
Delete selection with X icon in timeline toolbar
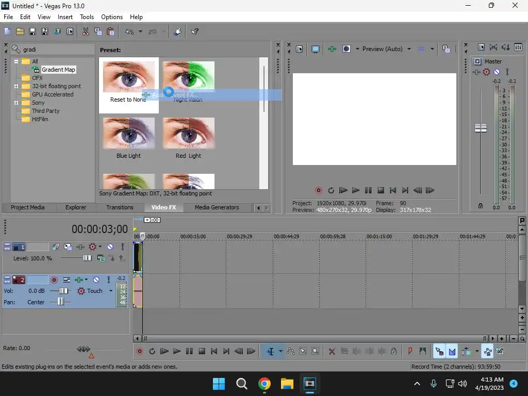(x=332, y=351)
